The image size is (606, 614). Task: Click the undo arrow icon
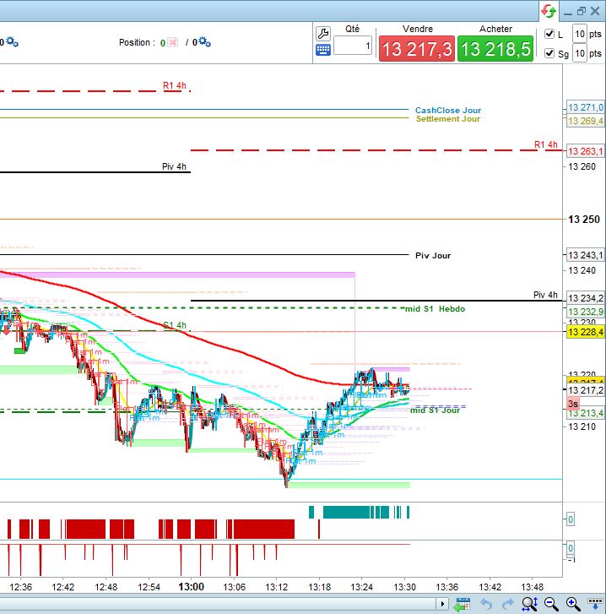coord(486,604)
